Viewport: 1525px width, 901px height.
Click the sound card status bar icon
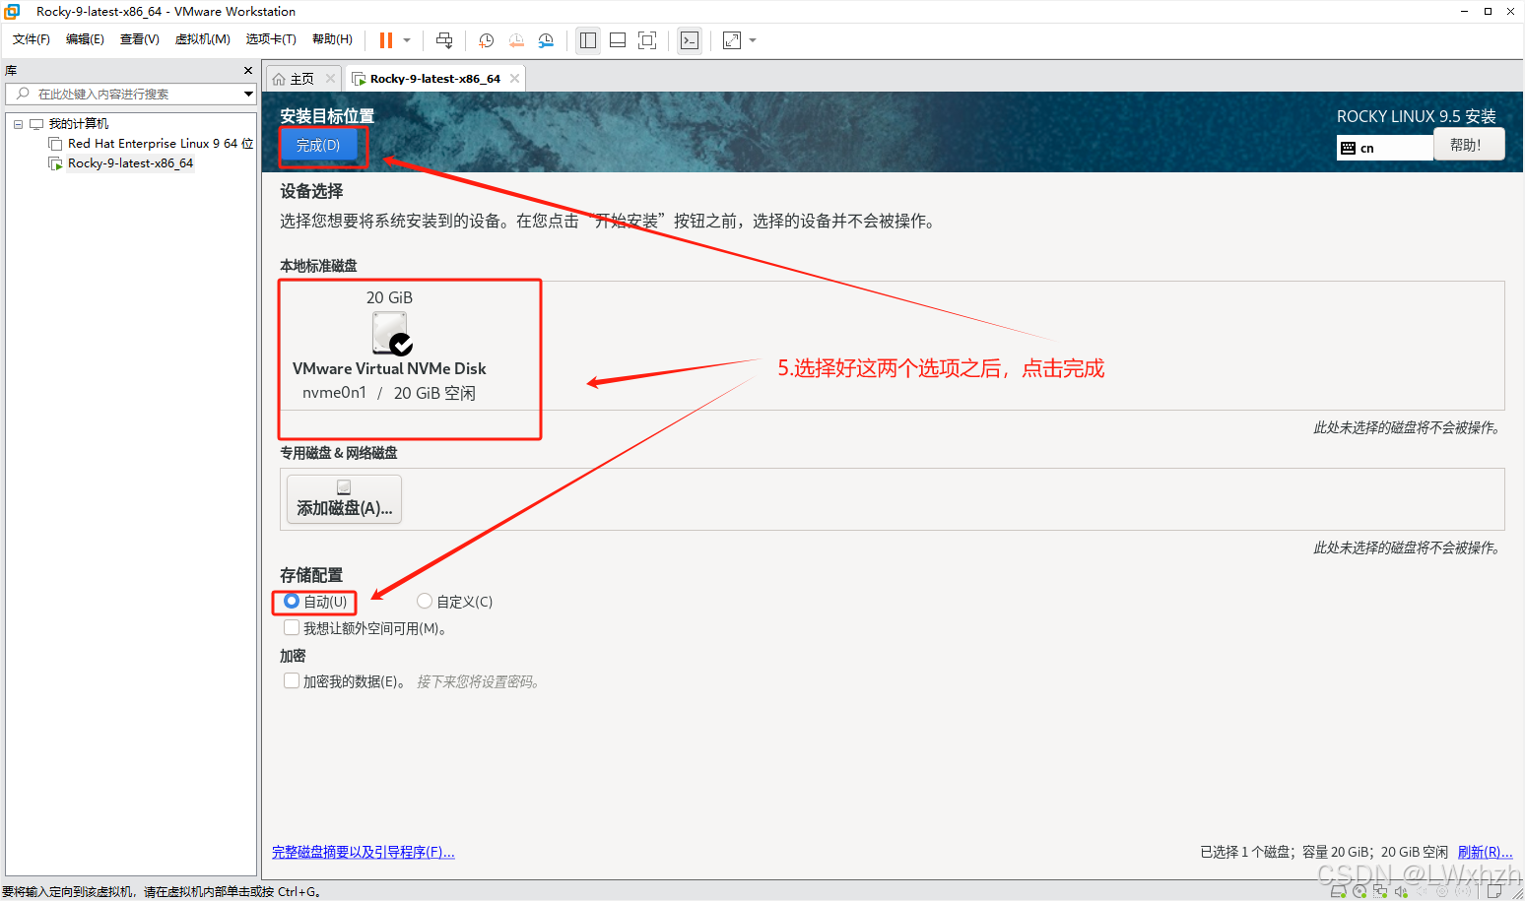1401,891
